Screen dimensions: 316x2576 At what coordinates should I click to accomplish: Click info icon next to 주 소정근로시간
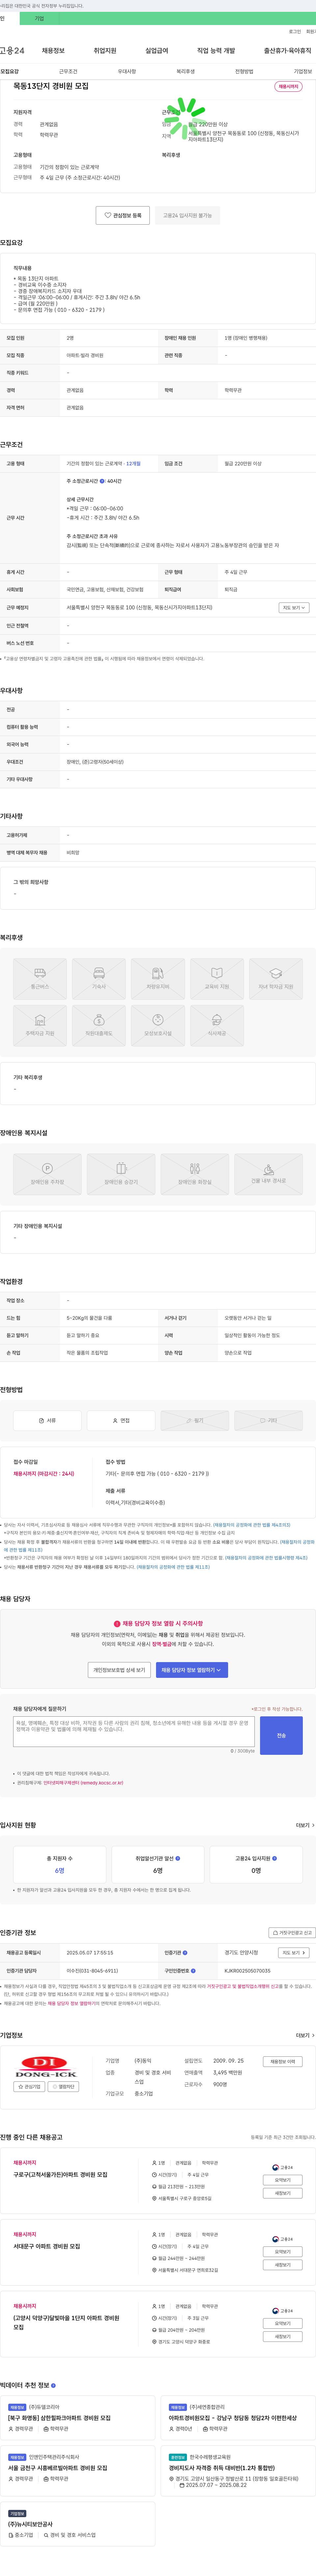coord(102,481)
